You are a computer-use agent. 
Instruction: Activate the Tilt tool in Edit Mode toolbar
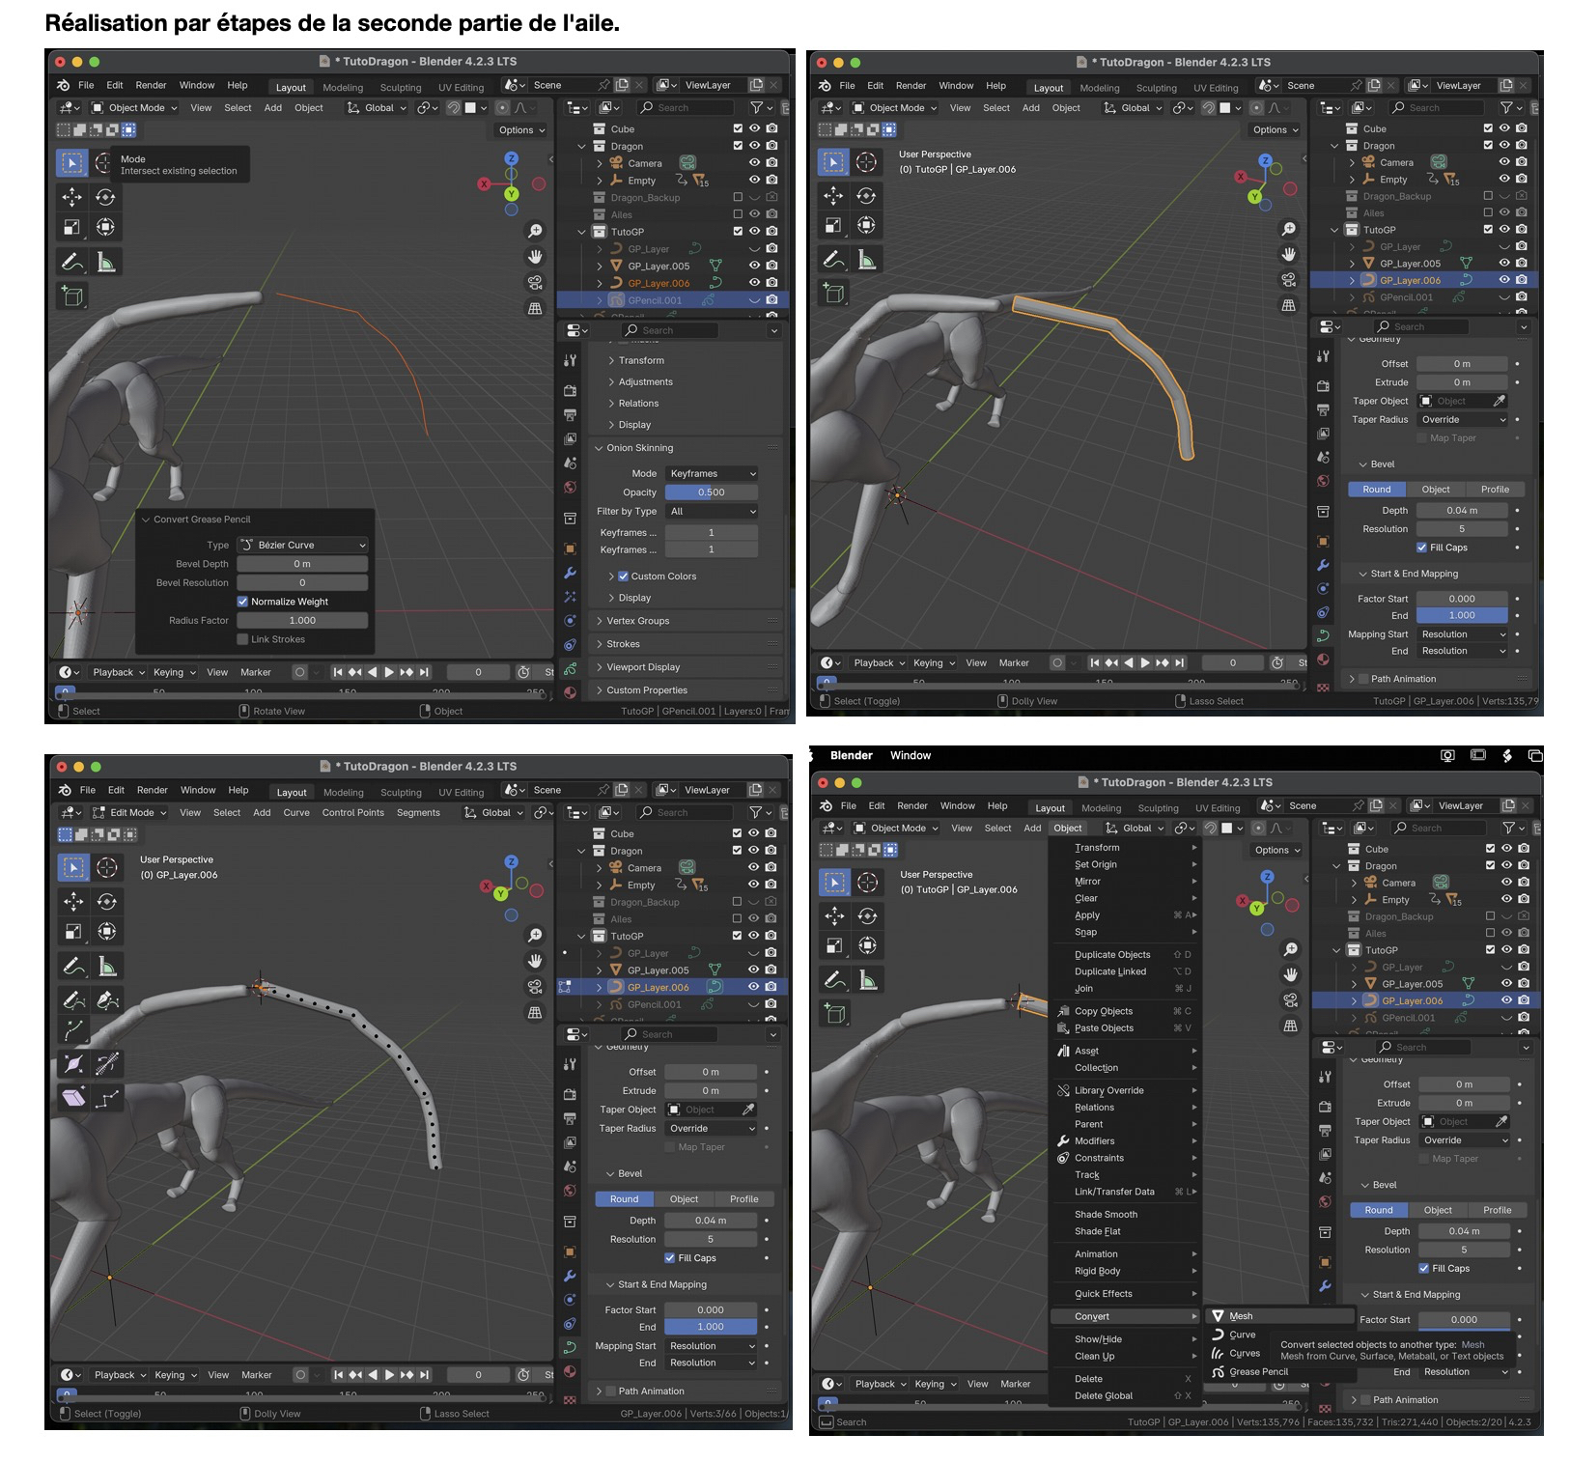107,1064
